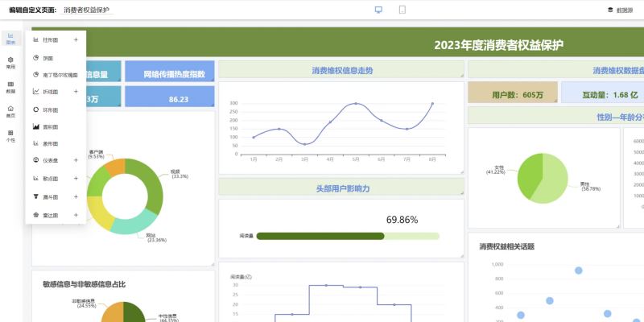
Task: Expand the 漏斗图 plus submenu
Action: (76, 196)
